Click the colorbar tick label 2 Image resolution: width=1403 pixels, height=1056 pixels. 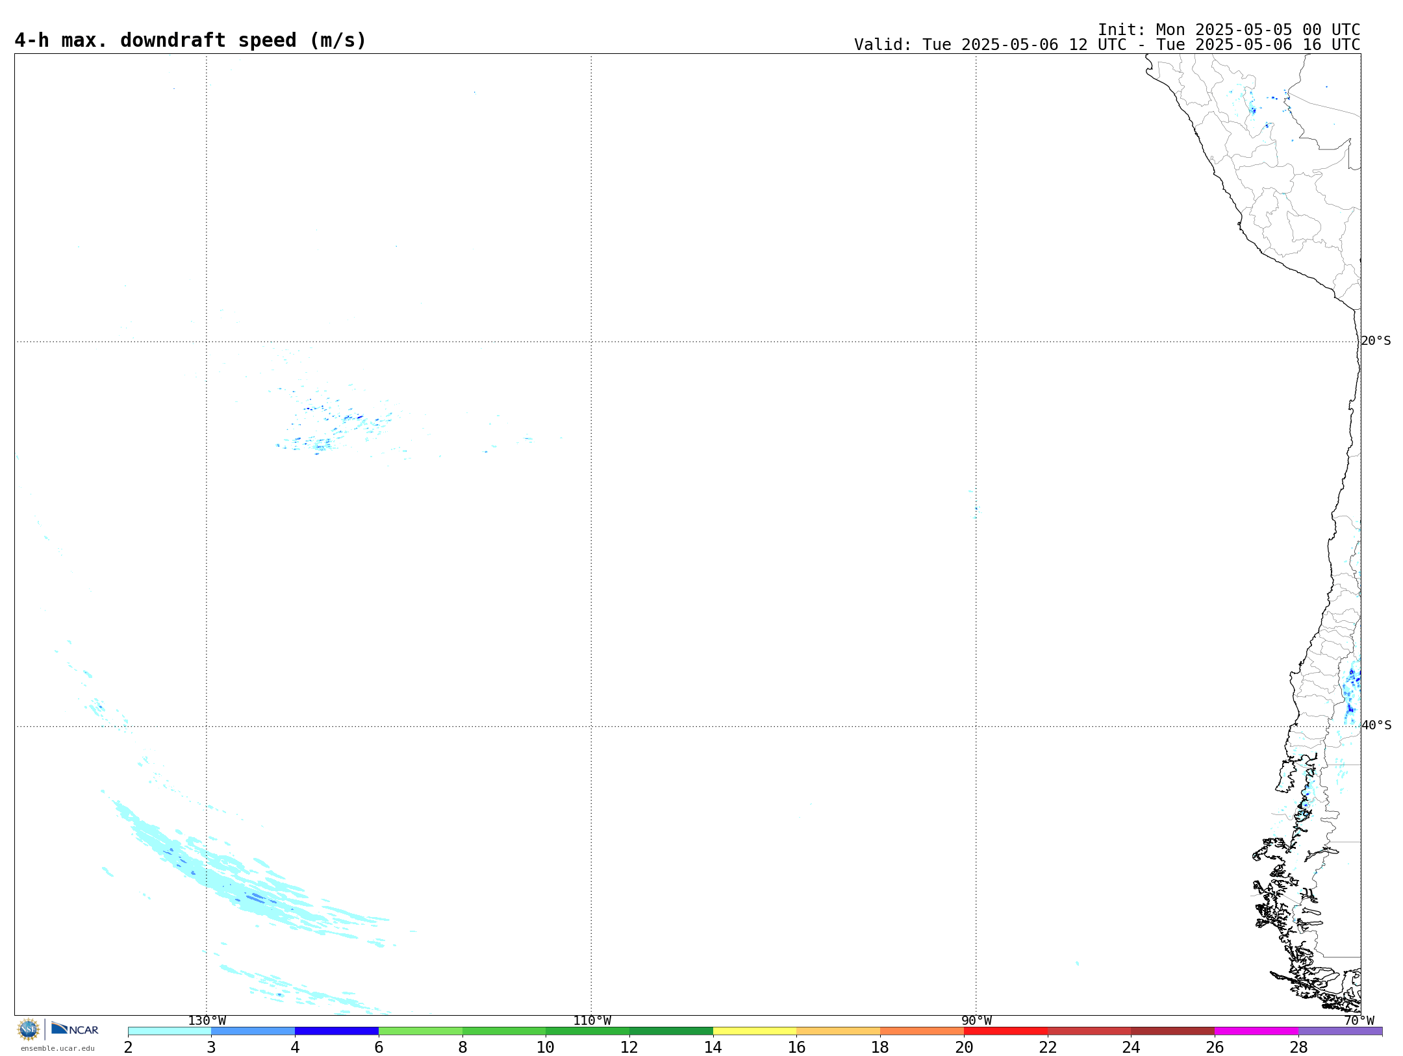128,1047
